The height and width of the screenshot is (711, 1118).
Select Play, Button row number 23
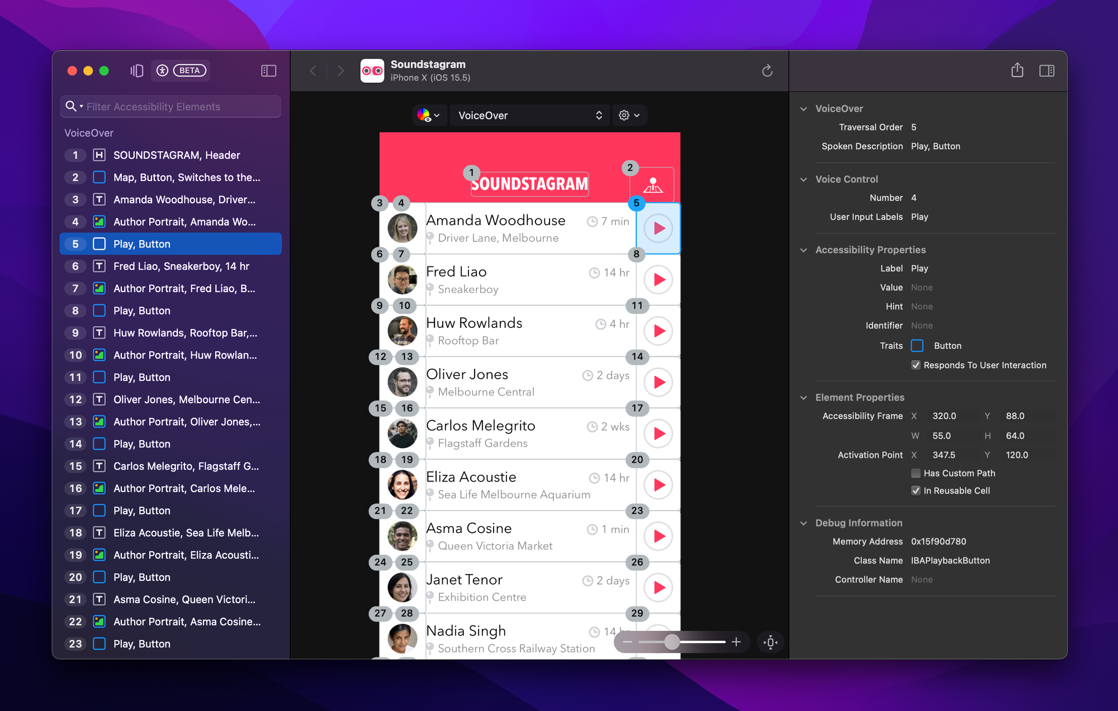(x=170, y=644)
